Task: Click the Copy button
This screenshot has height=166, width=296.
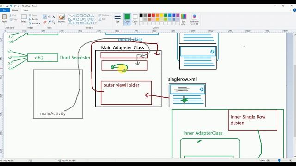Action: point(13,19)
